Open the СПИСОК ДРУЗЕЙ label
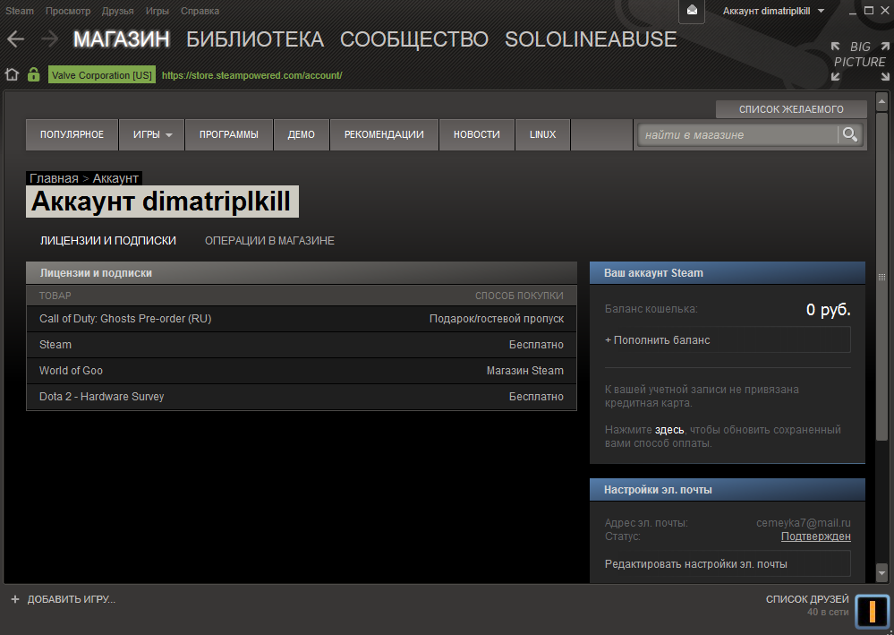Image resolution: width=894 pixels, height=635 pixels. click(807, 599)
